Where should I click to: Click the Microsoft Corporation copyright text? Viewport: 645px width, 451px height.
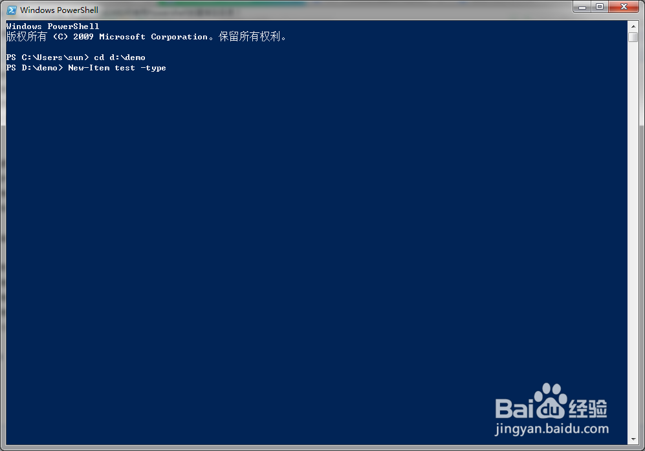coord(153,37)
